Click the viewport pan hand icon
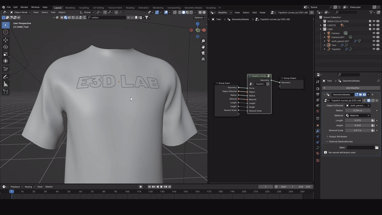The height and width of the screenshot is (215, 382). (x=203, y=47)
